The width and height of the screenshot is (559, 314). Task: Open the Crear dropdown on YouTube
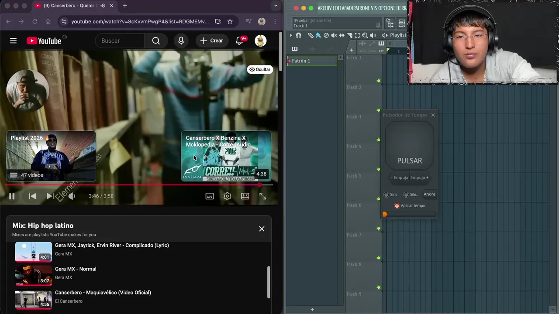point(212,41)
